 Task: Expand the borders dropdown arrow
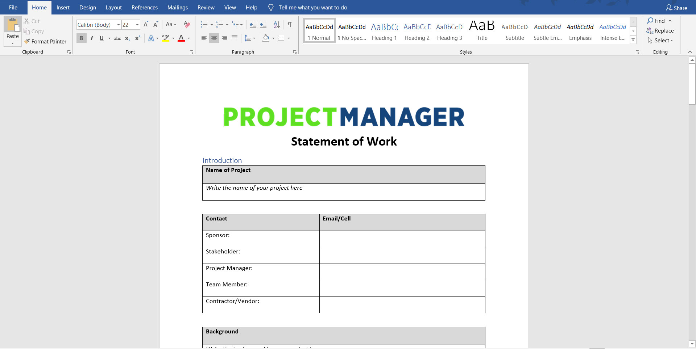tap(289, 38)
